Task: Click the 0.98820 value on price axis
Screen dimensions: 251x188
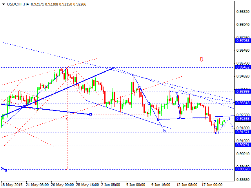Action: [x=242, y=12]
